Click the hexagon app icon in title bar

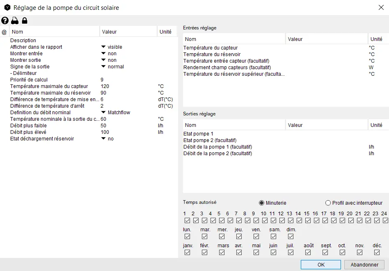point(7,7)
